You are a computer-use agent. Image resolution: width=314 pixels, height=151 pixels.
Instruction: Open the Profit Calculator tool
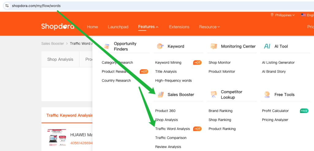click(275, 111)
